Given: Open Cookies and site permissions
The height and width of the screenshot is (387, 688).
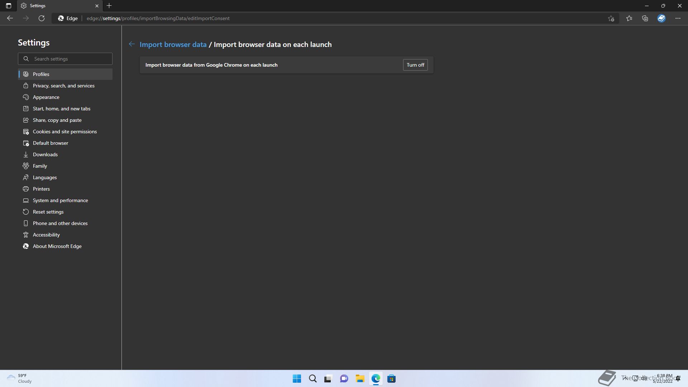Looking at the screenshot, I should (65, 132).
